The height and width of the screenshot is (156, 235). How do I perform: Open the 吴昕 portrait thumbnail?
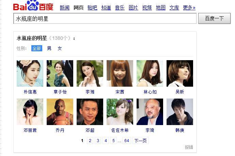tap(180, 73)
